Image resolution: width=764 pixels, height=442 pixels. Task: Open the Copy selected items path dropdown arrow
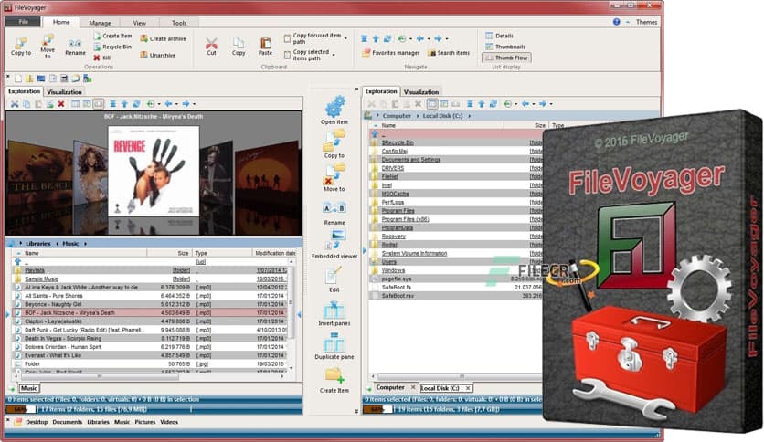pos(334,55)
